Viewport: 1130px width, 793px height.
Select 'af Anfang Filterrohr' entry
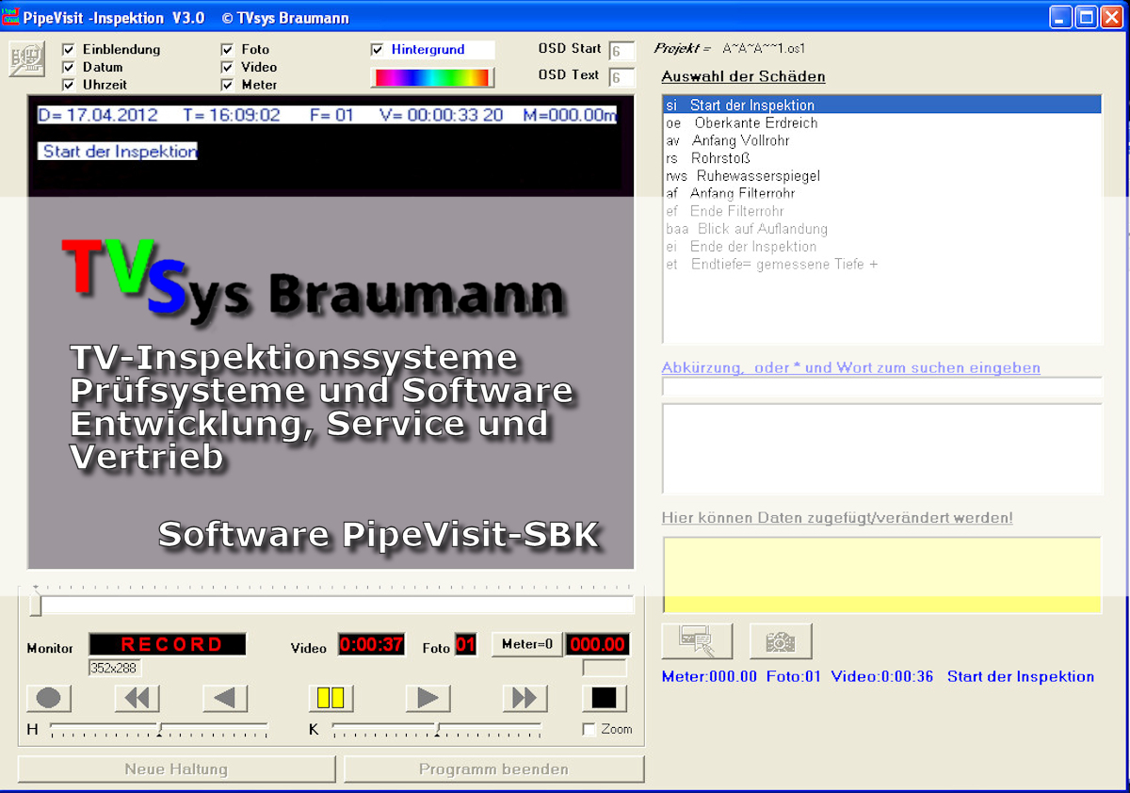(882, 194)
